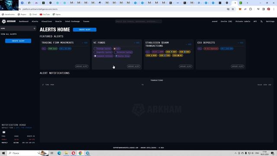The image size is (277, 156).
Task: Open Task View on the taskbar
Action: click(x=52, y=153)
